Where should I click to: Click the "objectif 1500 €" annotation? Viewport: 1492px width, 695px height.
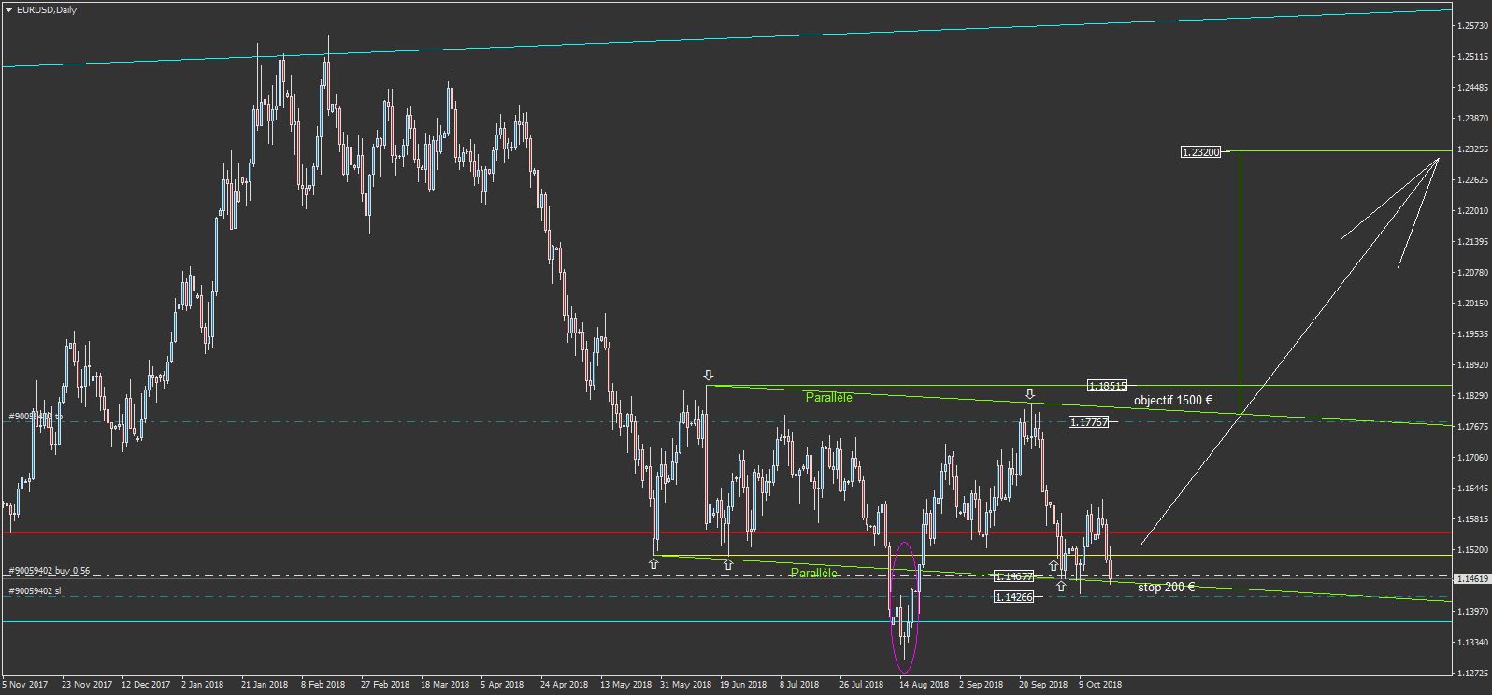(x=1173, y=400)
